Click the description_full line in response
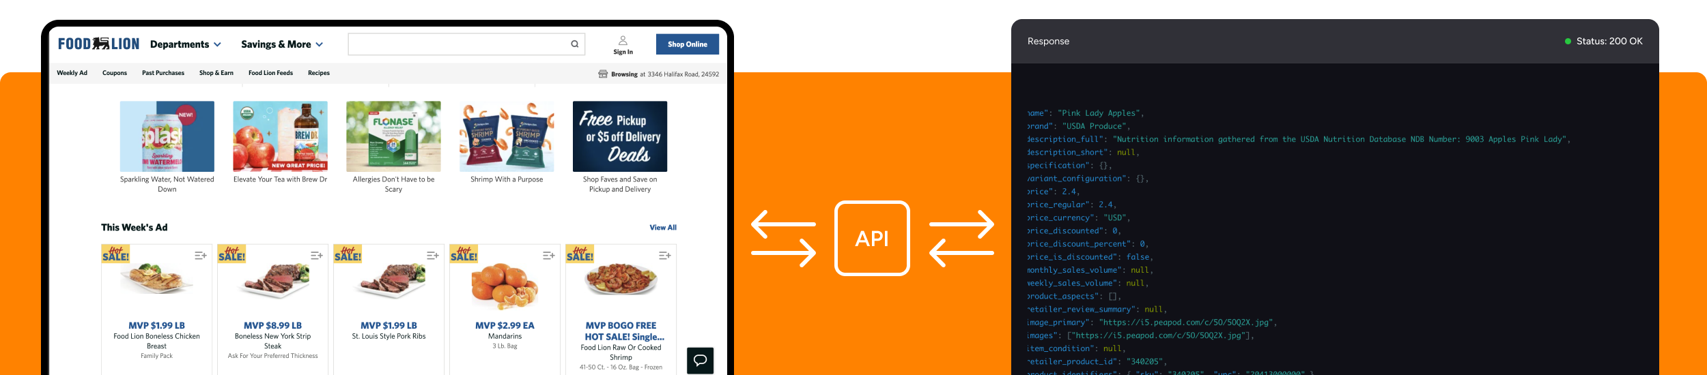Image resolution: width=1707 pixels, height=375 pixels. click(x=1299, y=139)
